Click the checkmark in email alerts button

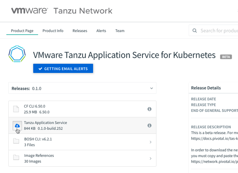(40, 69)
